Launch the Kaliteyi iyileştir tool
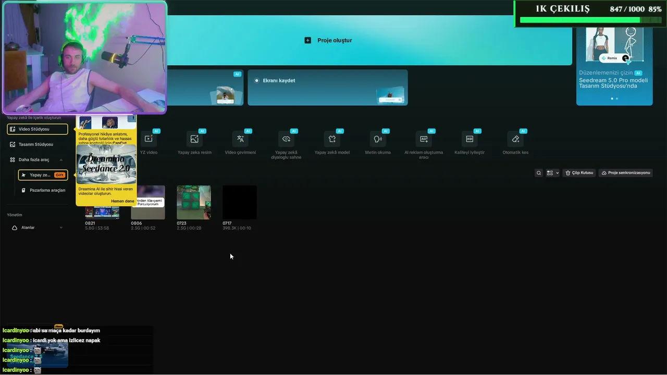This screenshot has height=375, width=667. 470,139
